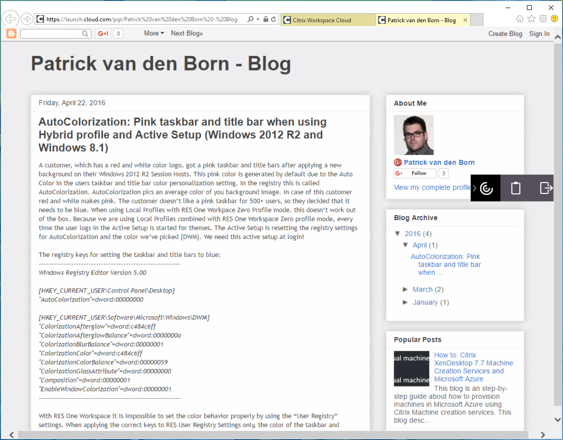
Task: Collapse the 2016 archive year
Action: [x=398, y=233]
